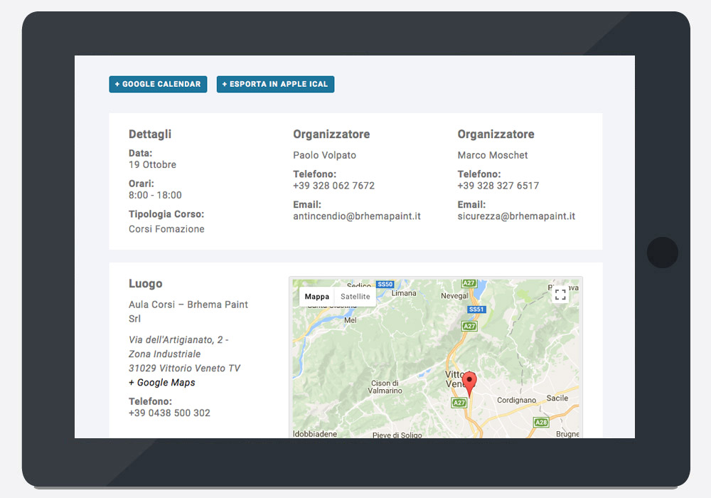
Task: Open the + Google Maps link
Action: (x=162, y=383)
